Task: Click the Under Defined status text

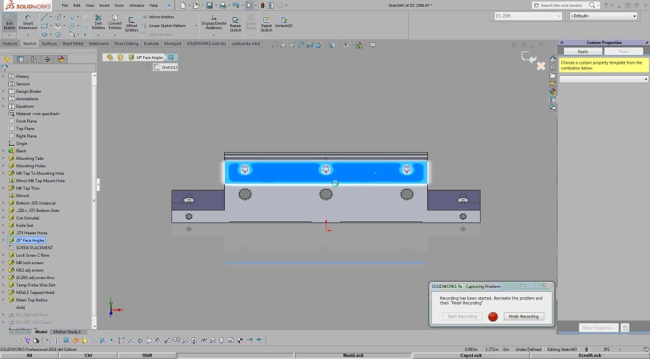Action: tap(528, 350)
